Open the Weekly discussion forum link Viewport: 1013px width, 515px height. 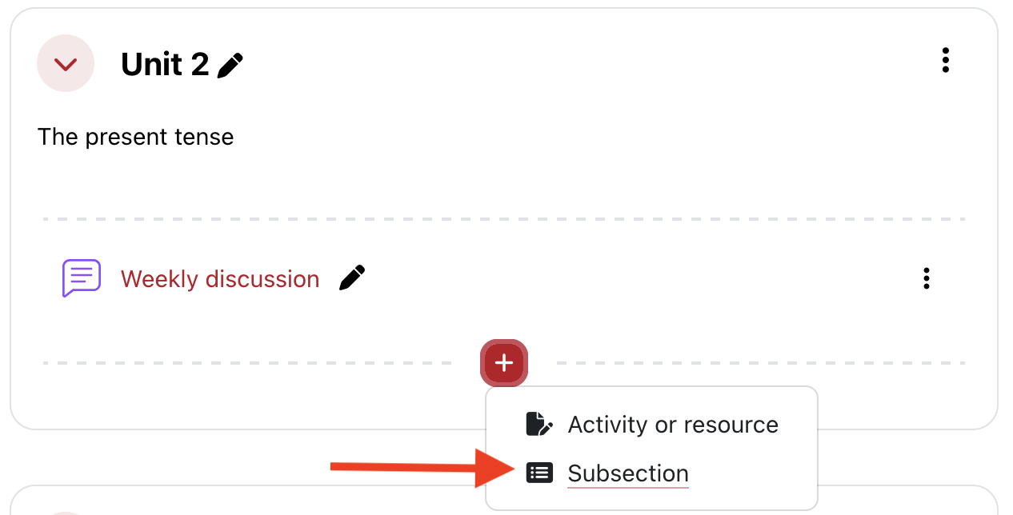(219, 278)
